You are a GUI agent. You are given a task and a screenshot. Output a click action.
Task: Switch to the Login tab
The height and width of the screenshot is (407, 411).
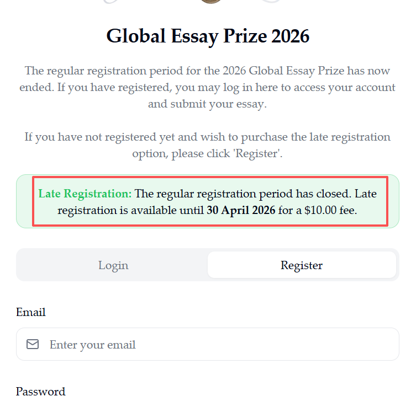tap(113, 265)
